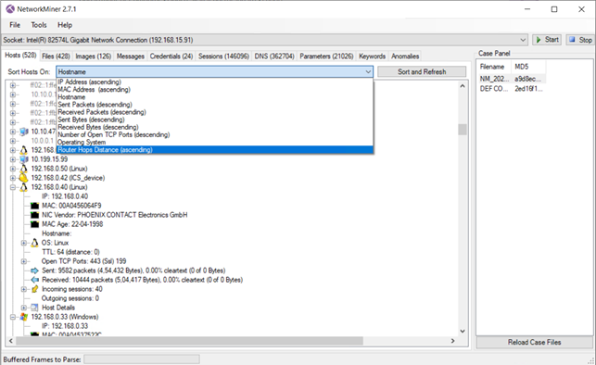Viewport: 596px width, 365px height.
Task: Click the right-arrow icon beside Sent packets
Action: click(x=34, y=271)
